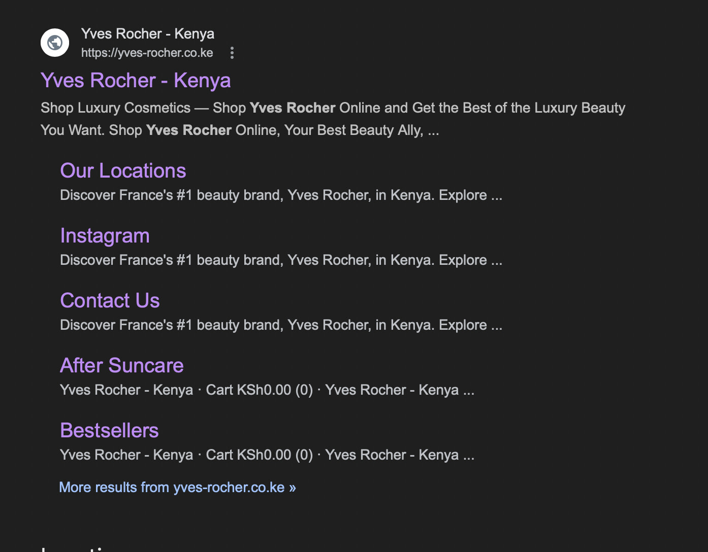Screen dimensions: 708x552
Task: Click the https://yves-rocher.co.ke URL text
Action: (x=147, y=53)
